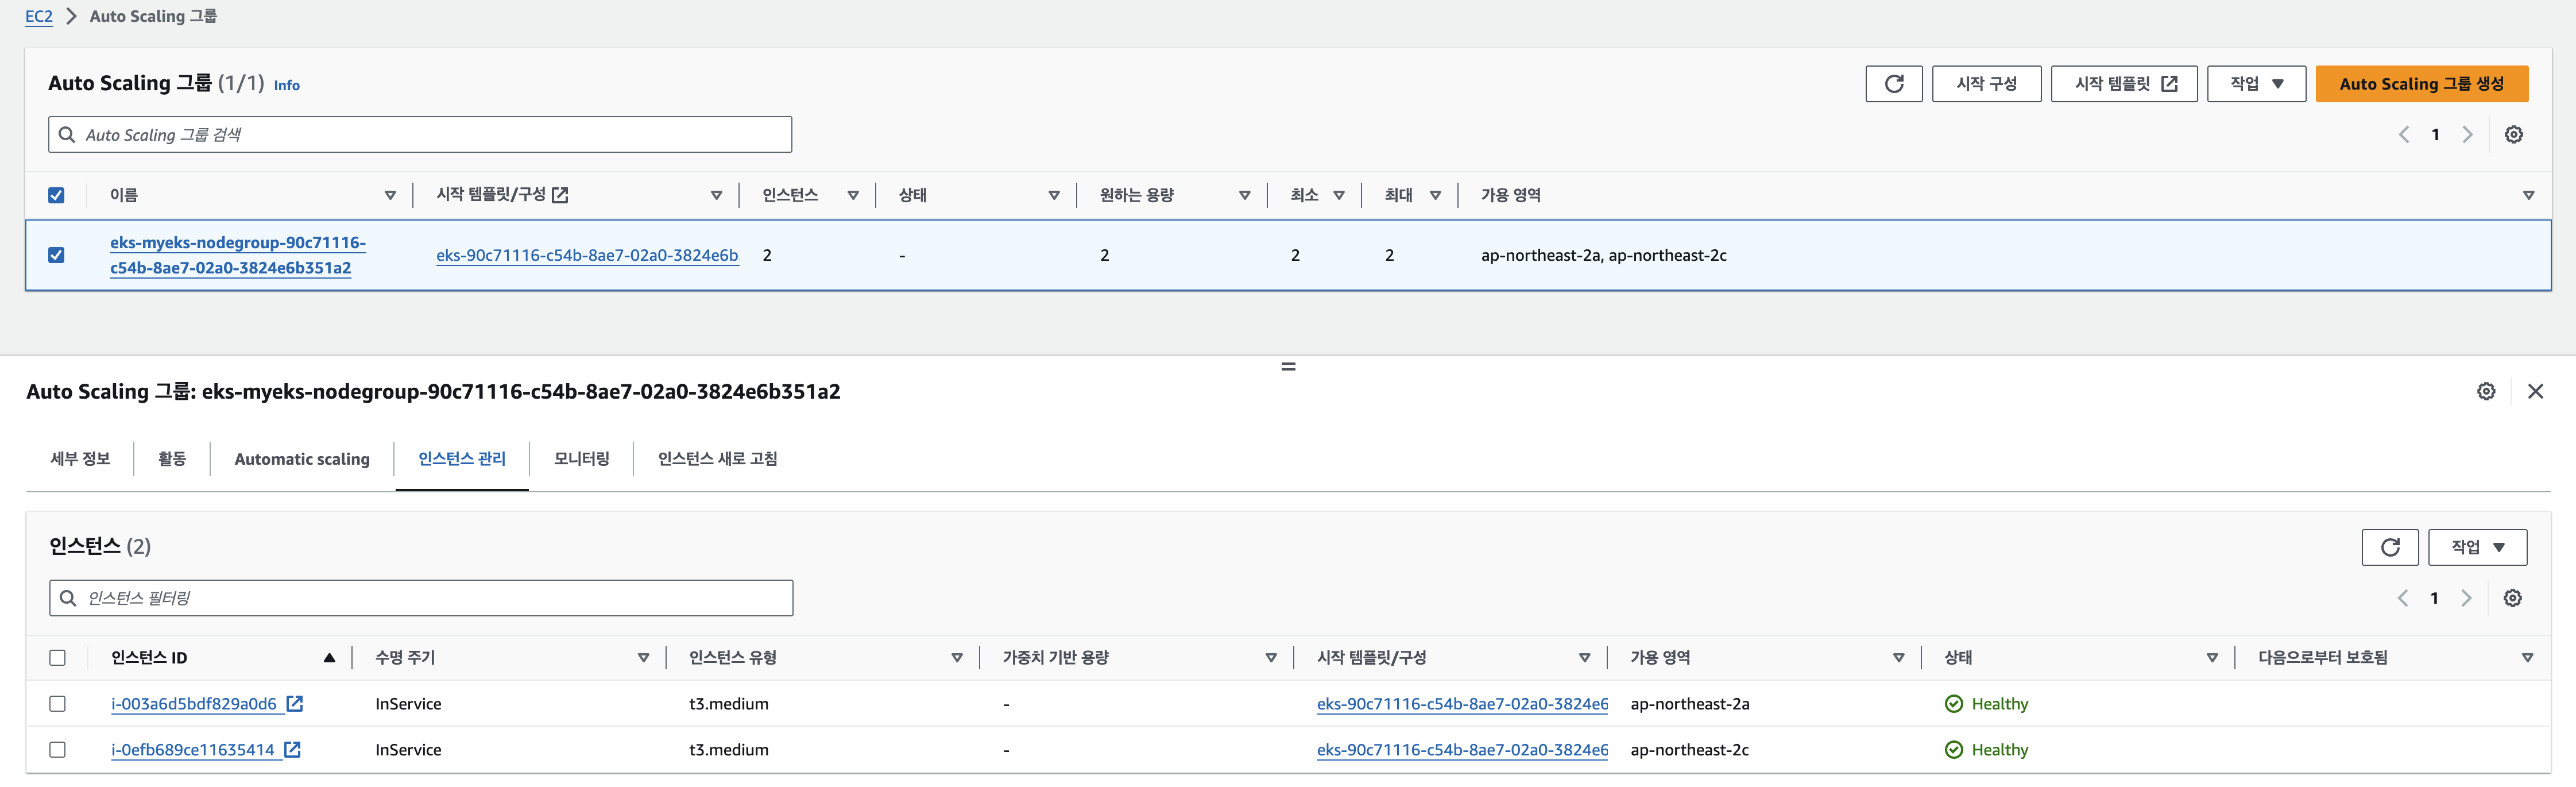Open the top 작업 actions dropdown
Image resolution: width=2576 pixels, height=787 pixels.
pyautogui.click(x=2255, y=84)
